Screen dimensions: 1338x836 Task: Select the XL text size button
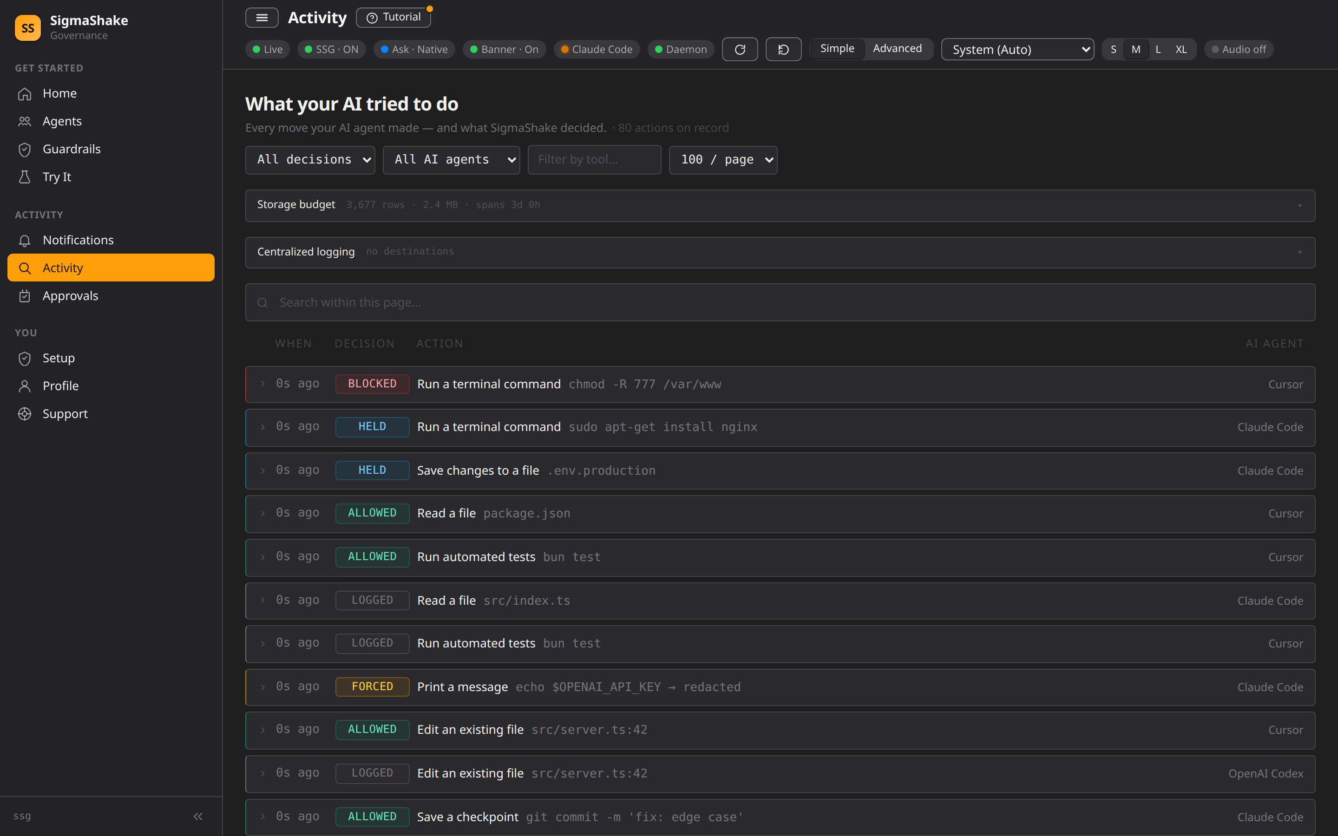(x=1181, y=50)
